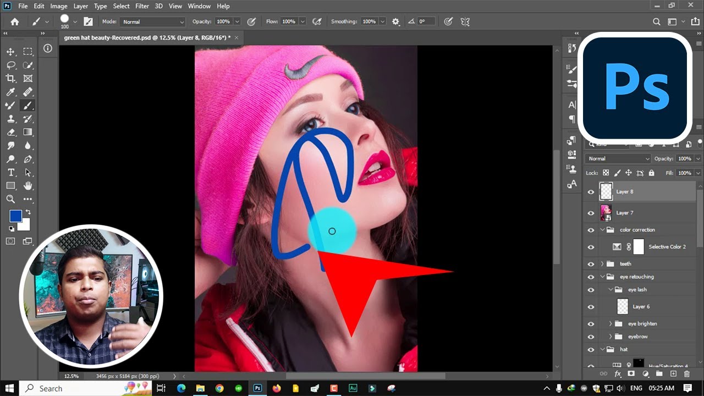Open layer blend mode Normal dropdown

click(x=618, y=158)
